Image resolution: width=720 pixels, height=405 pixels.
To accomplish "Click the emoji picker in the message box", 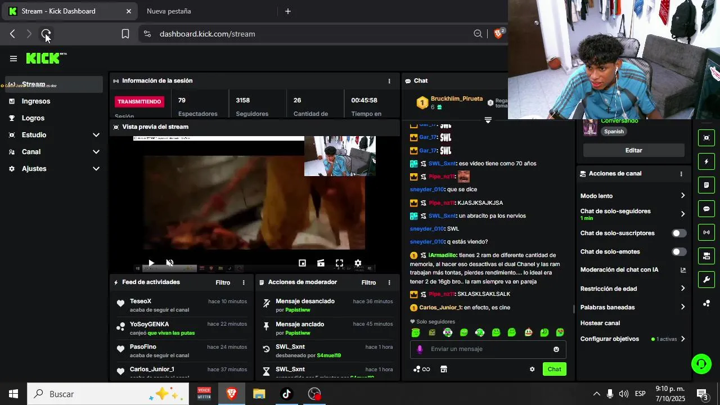I will pos(556,349).
